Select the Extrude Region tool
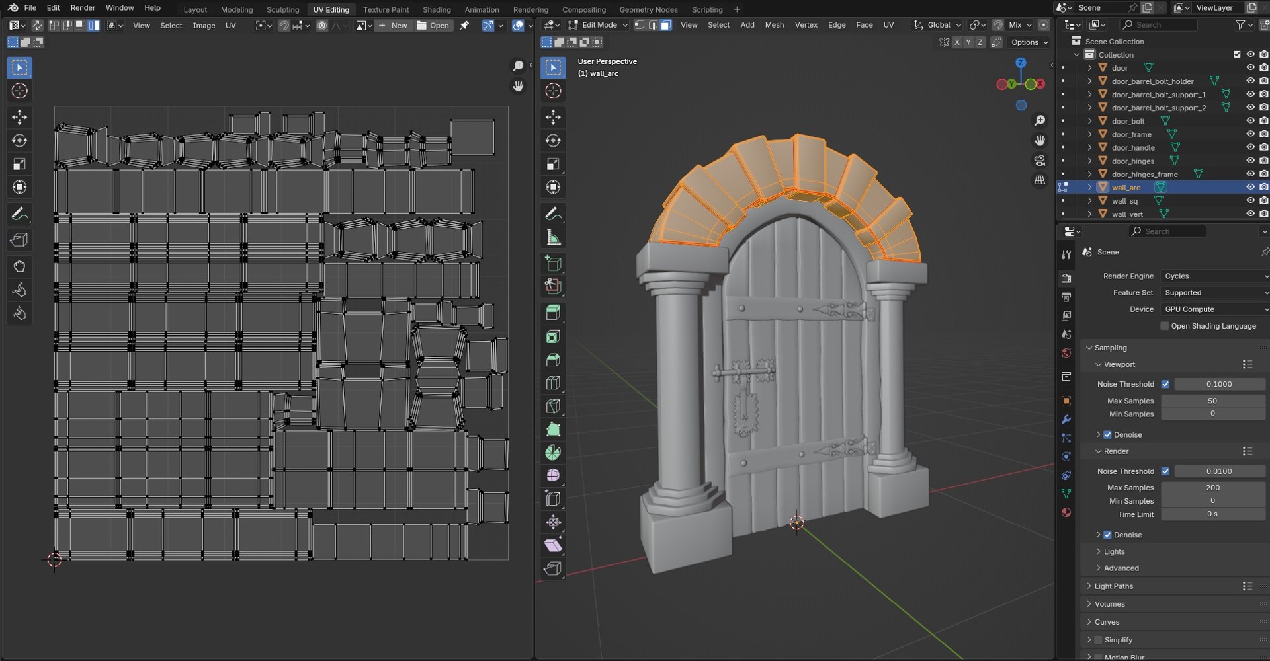The height and width of the screenshot is (661, 1270). [x=553, y=313]
